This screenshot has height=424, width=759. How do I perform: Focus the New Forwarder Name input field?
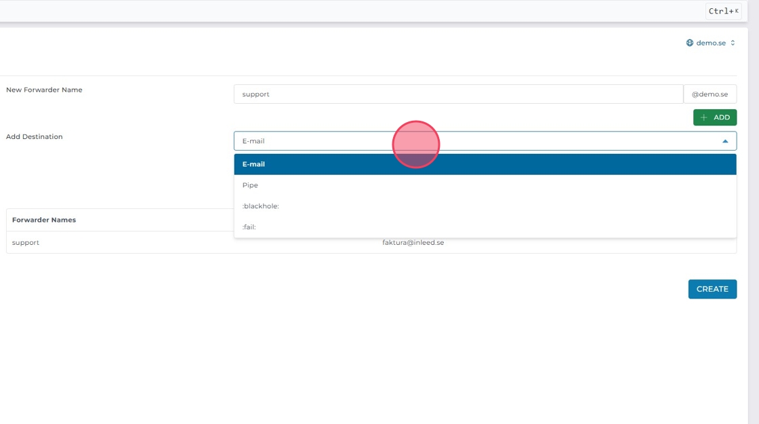pyautogui.click(x=458, y=94)
